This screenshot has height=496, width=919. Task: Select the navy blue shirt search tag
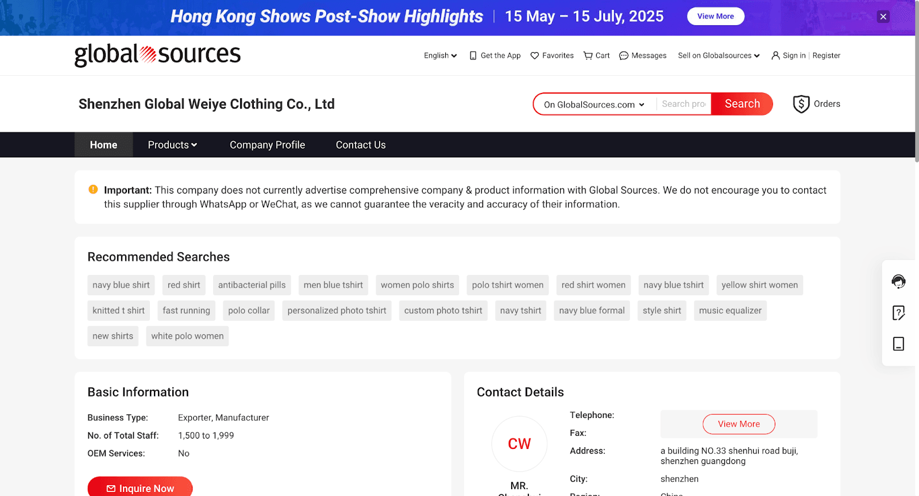tap(121, 285)
